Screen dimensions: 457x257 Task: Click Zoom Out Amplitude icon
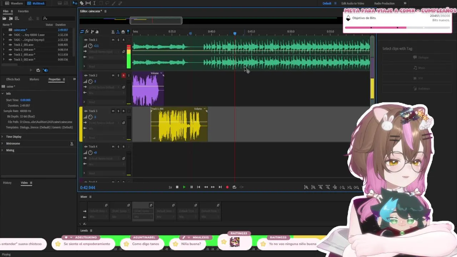coord(313,187)
